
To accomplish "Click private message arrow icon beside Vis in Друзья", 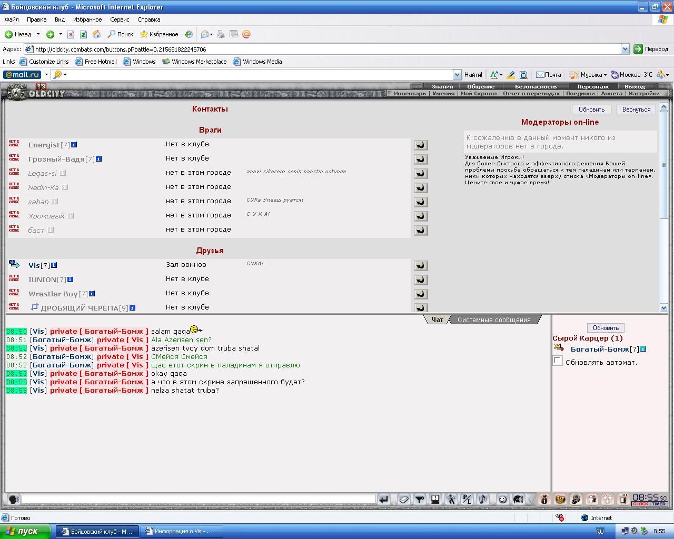I will pos(14,264).
